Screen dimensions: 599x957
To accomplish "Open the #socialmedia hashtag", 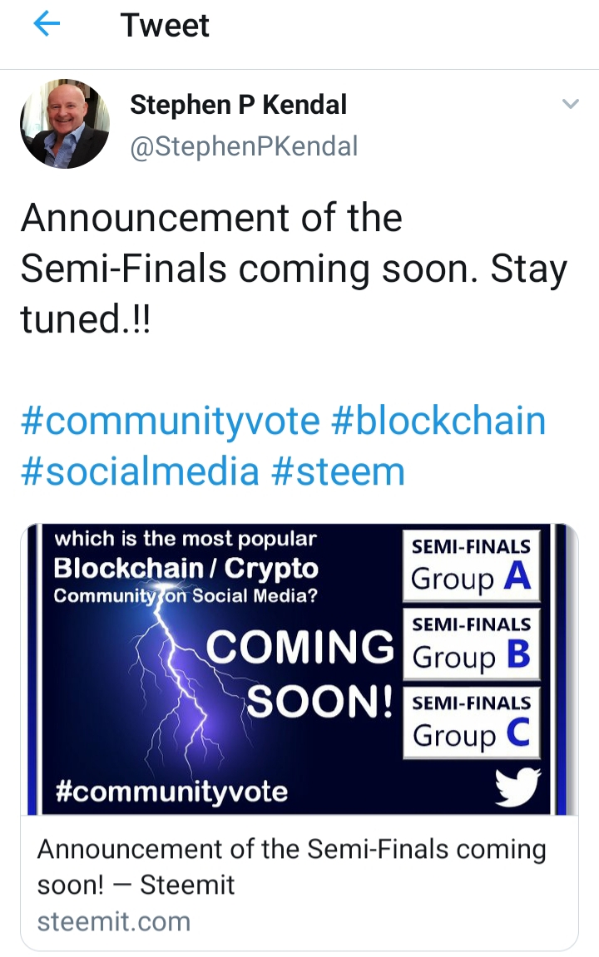I will [x=140, y=471].
